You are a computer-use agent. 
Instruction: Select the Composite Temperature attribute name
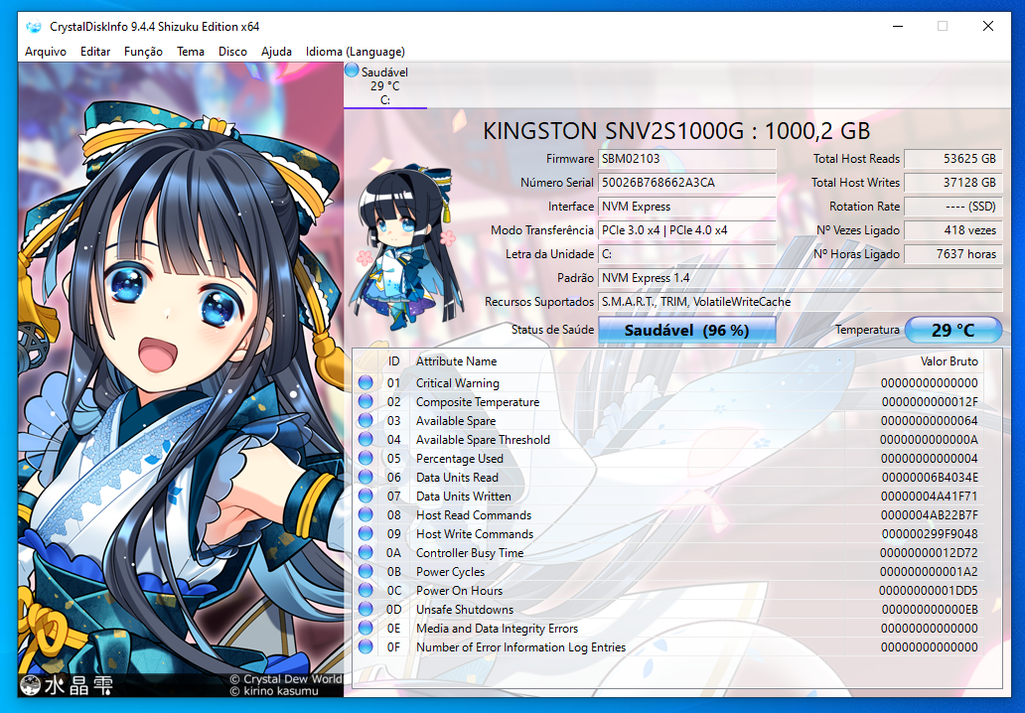(x=478, y=402)
